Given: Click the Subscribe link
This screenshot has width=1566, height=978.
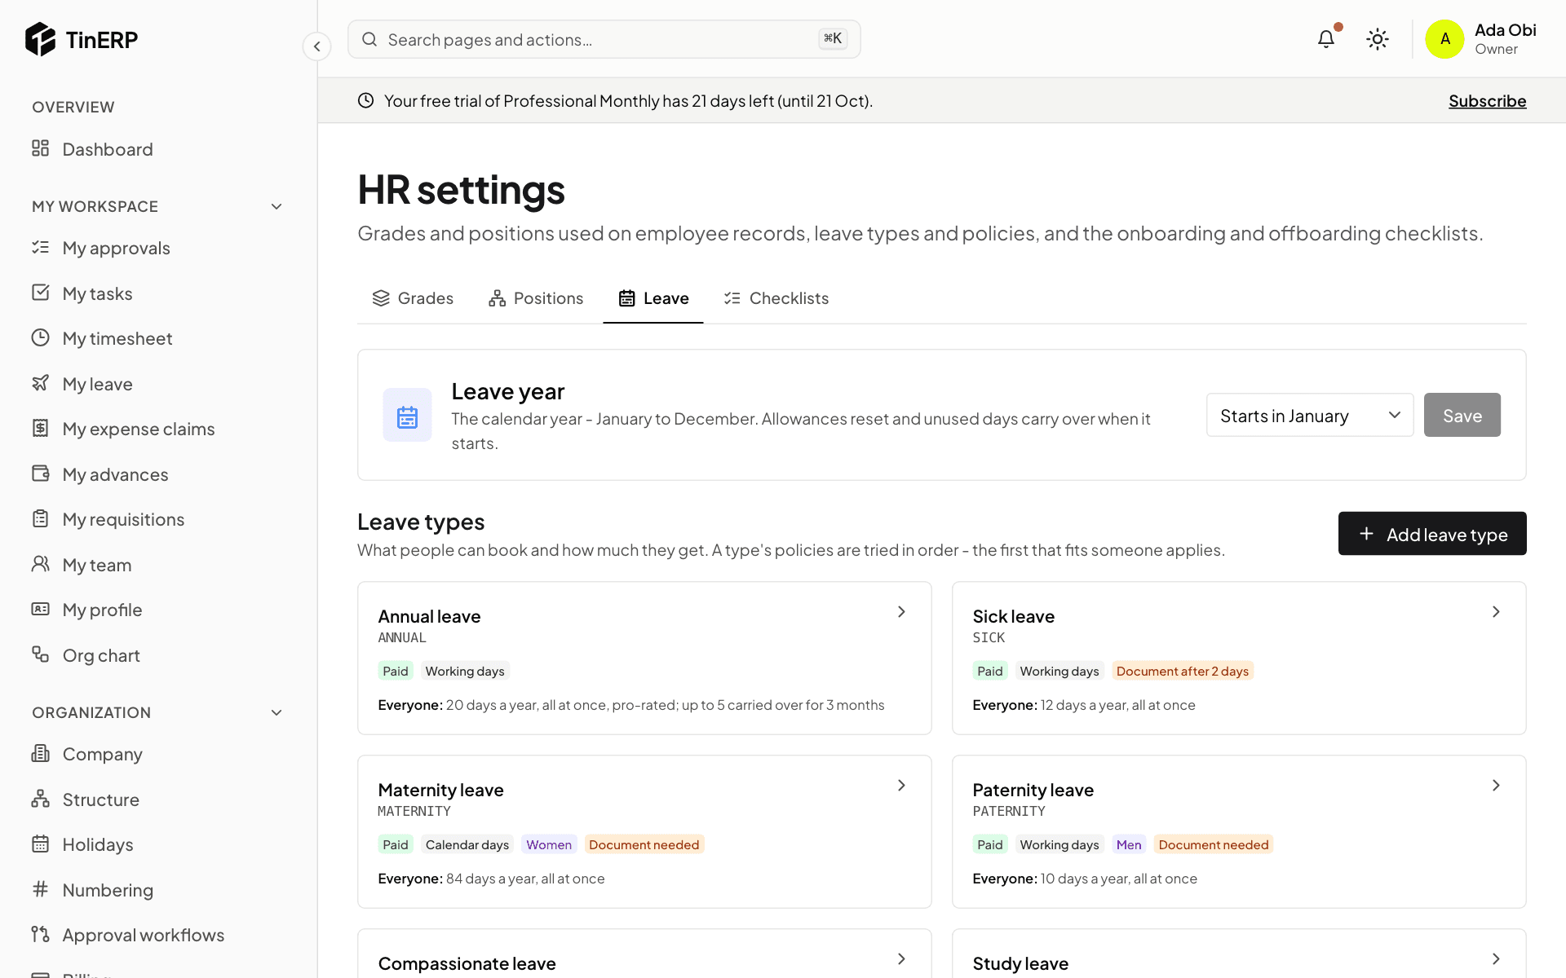Looking at the screenshot, I should click(1487, 101).
